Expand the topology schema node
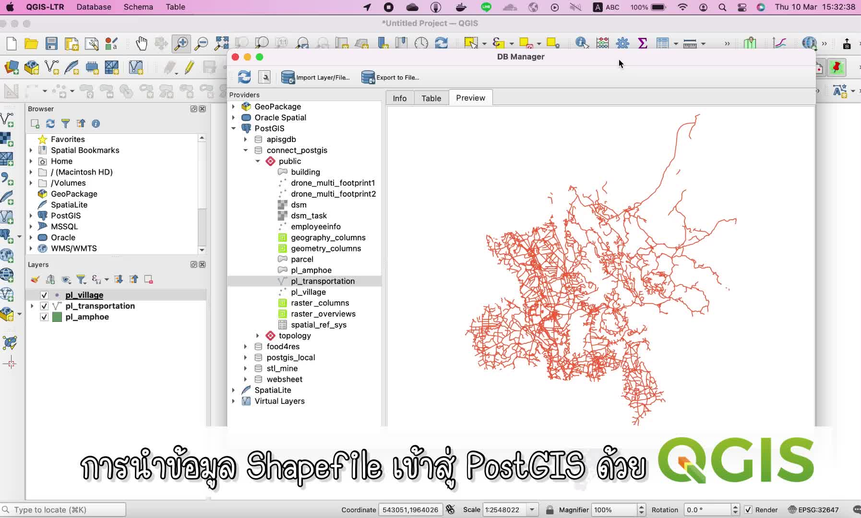Screen dimensions: 861x518 pyautogui.click(x=258, y=336)
